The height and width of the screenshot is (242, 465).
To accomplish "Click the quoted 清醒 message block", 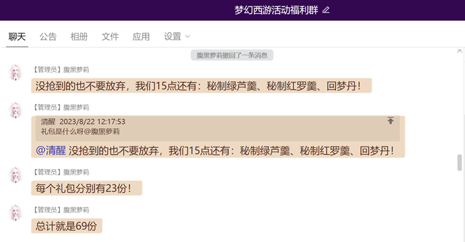I will [217, 129].
